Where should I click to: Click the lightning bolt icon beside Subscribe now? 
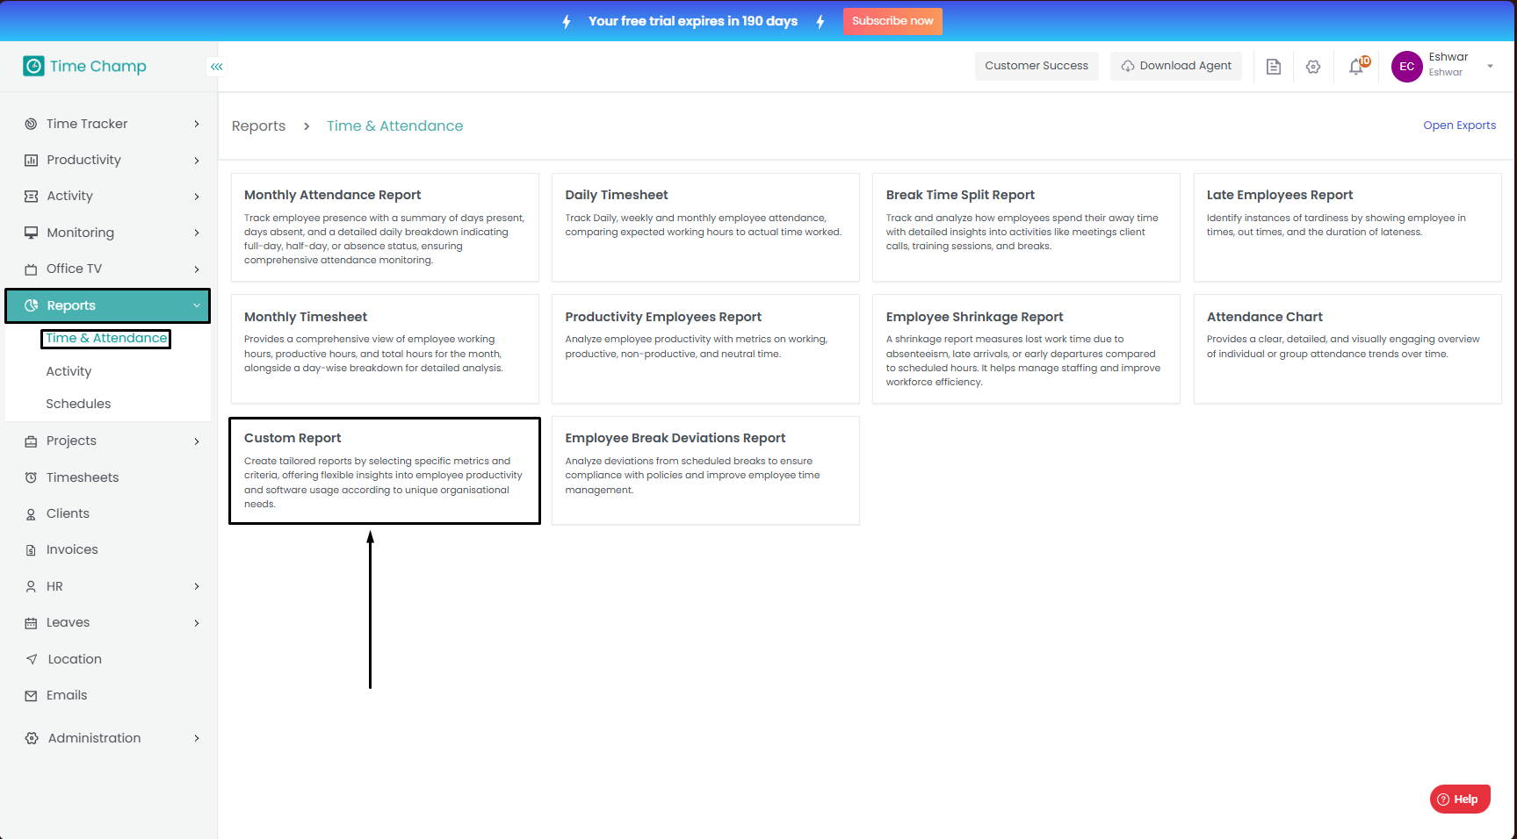click(x=820, y=21)
